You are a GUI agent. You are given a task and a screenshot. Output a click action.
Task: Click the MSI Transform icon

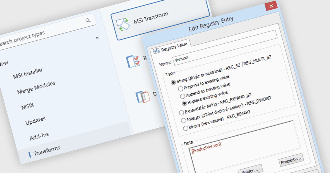tap(123, 24)
